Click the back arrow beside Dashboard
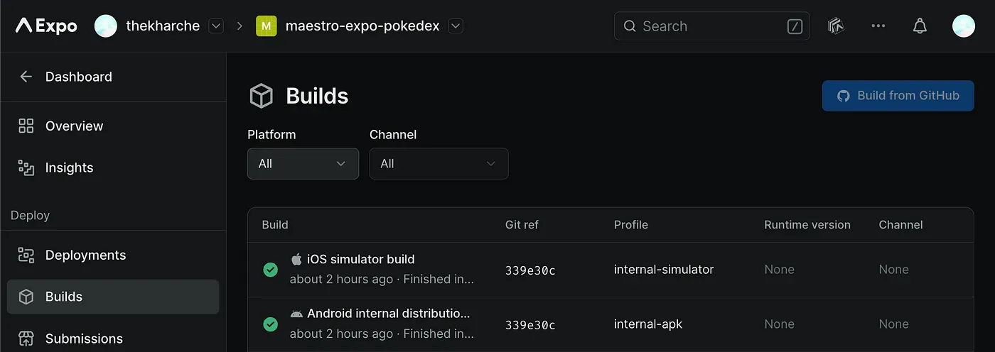This screenshot has width=995, height=352. pos(26,77)
